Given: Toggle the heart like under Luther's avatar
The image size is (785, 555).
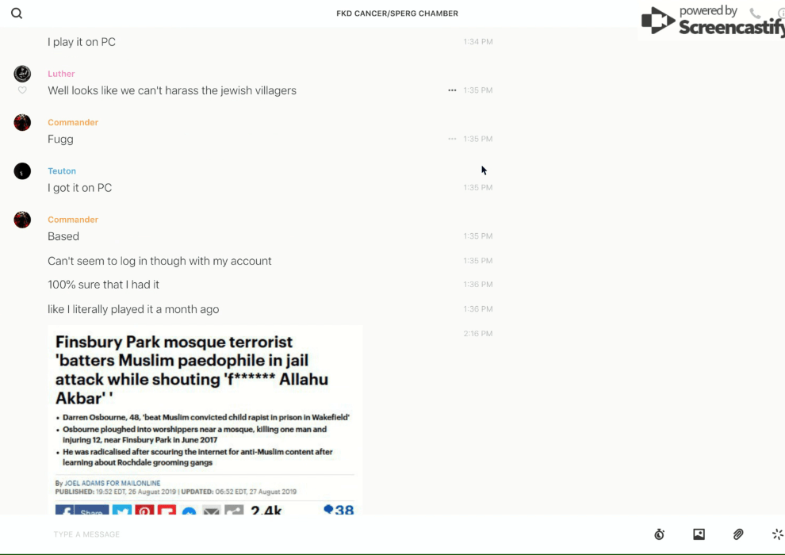Looking at the screenshot, I should (22, 90).
